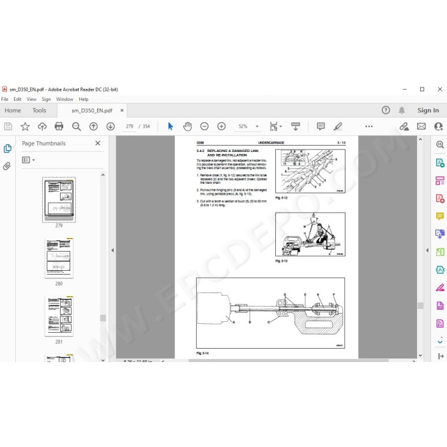
Task: Open the File menu
Action: 4,99
